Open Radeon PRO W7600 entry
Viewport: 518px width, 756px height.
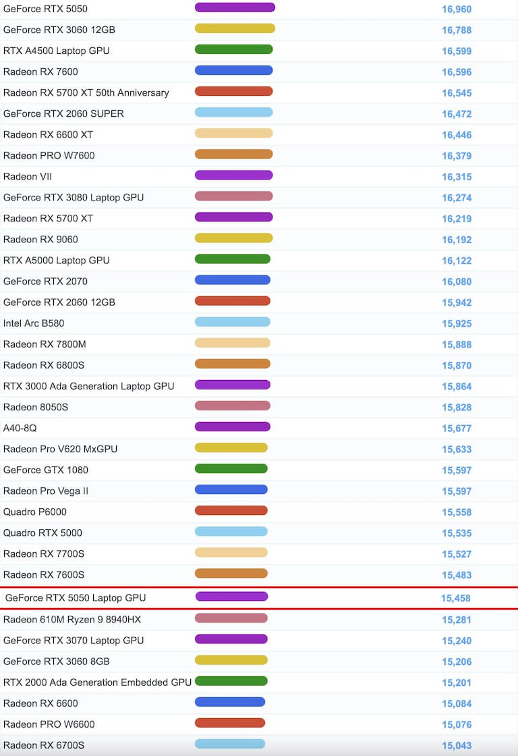pyautogui.click(x=49, y=156)
